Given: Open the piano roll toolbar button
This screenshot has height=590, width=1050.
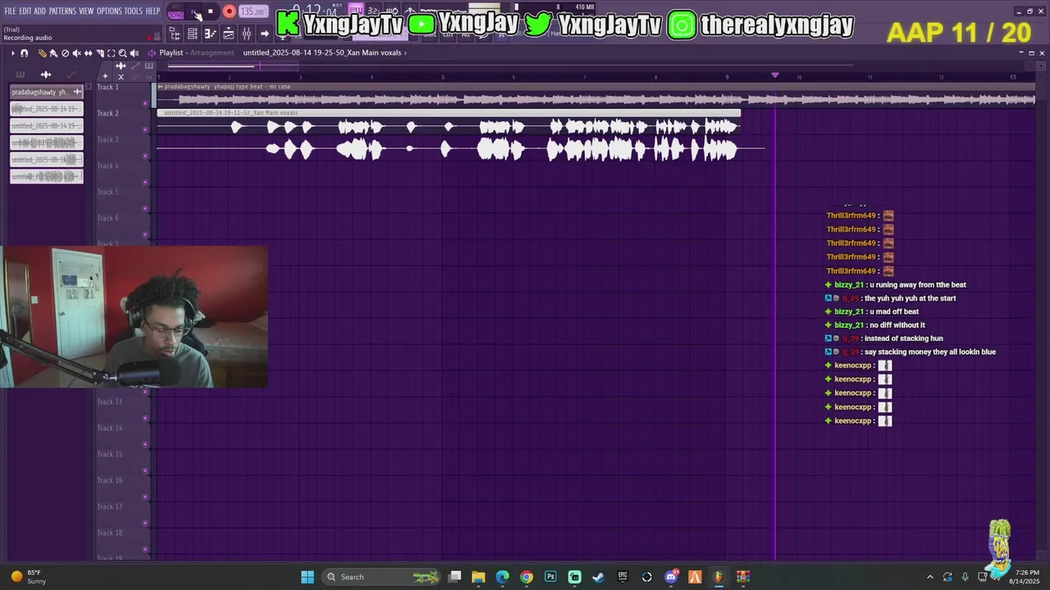Looking at the screenshot, I should [210, 34].
